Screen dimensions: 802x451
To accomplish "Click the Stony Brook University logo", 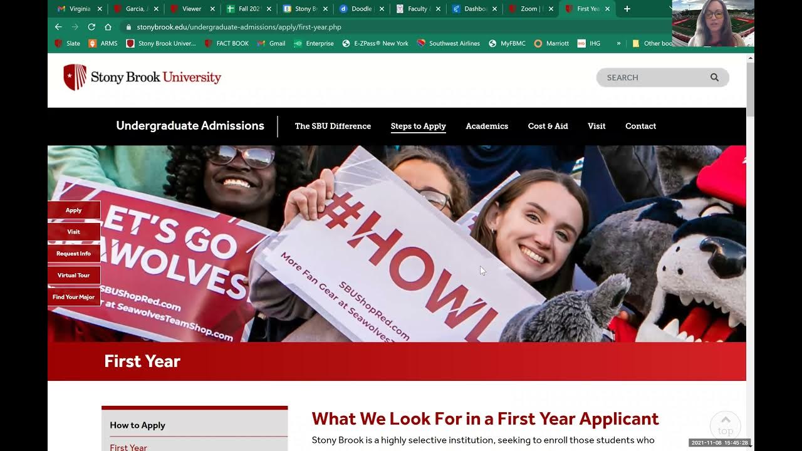I will point(142,77).
